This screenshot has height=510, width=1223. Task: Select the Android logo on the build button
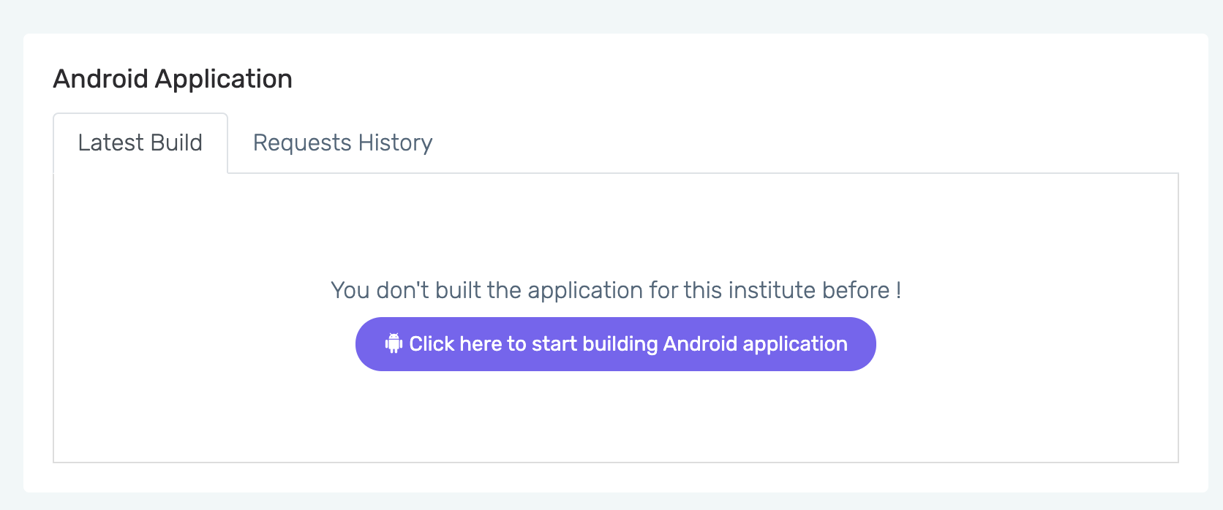[394, 343]
